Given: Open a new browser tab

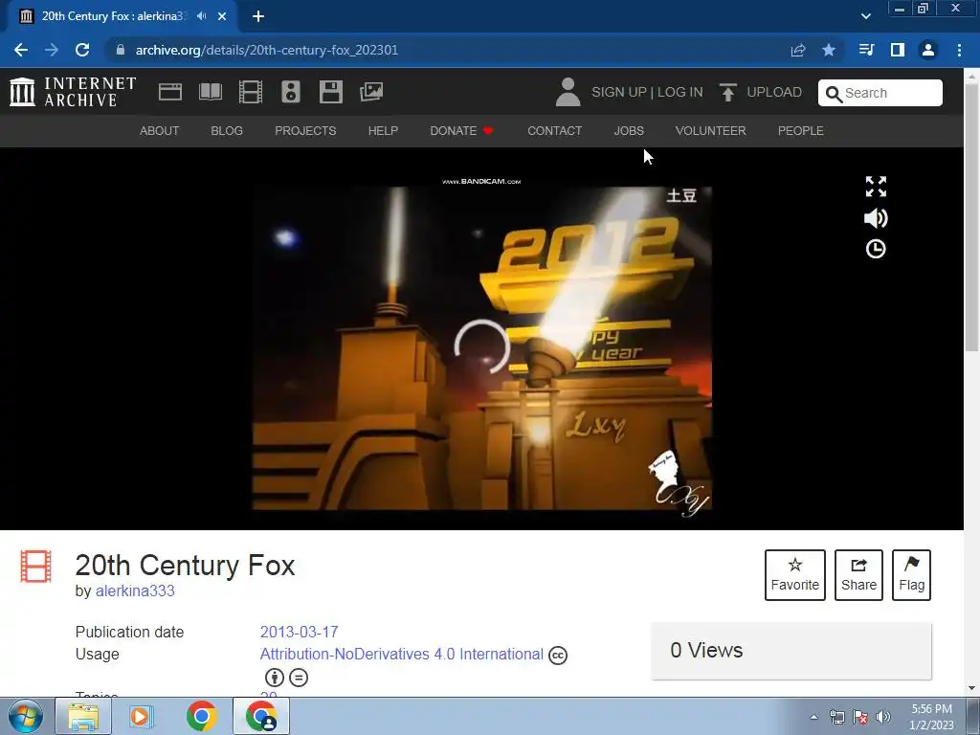Looking at the screenshot, I should (258, 16).
